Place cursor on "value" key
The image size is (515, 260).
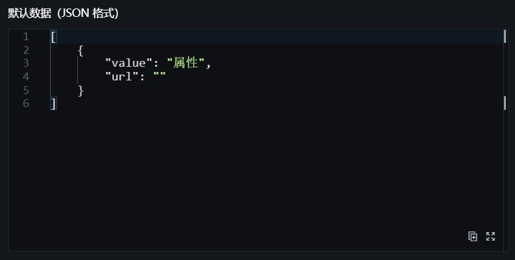[x=129, y=63]
